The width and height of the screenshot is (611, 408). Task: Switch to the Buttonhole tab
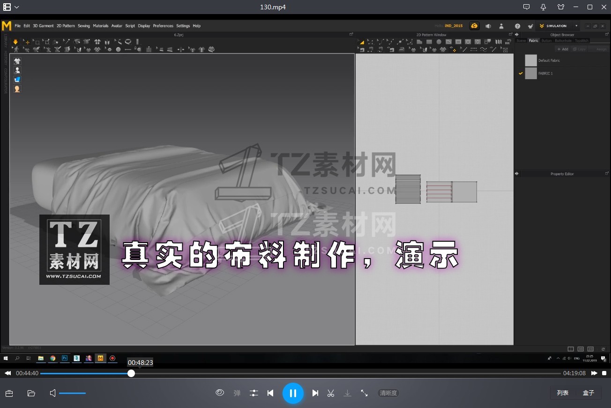(x=563, y=41)
